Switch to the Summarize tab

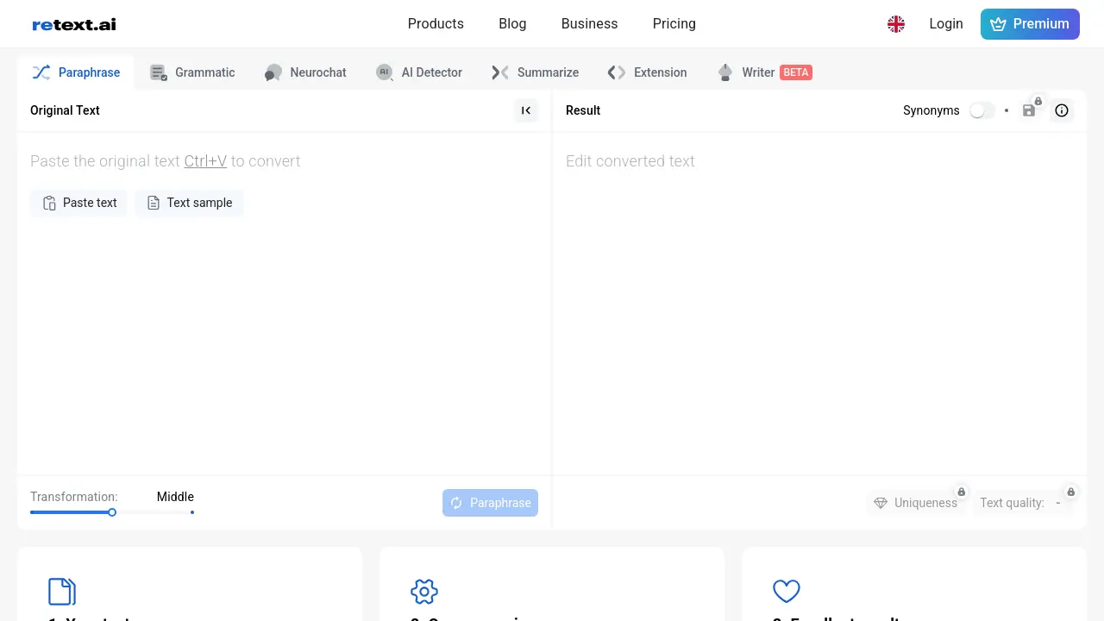point(535,72)
